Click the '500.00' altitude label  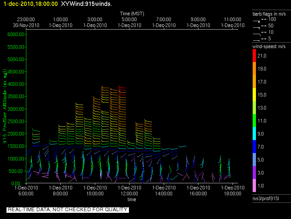click(x=17, y=171)
